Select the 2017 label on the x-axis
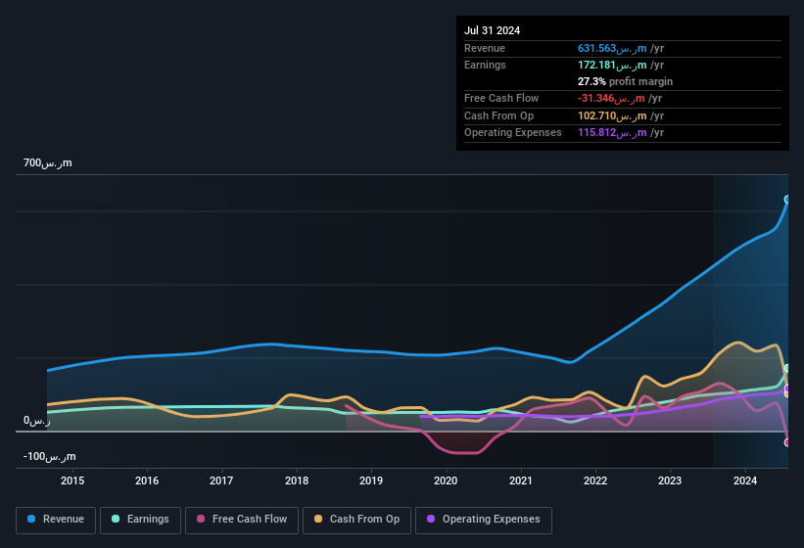This screenshot has height=548, width=804. coord(221,480)
